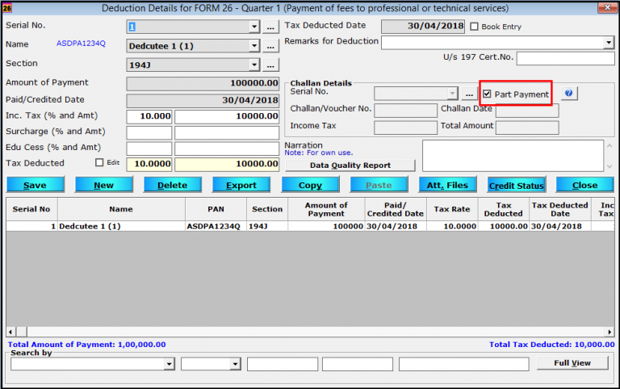Uncheck the Part Payment checkbox

click(x=488, y=94)
